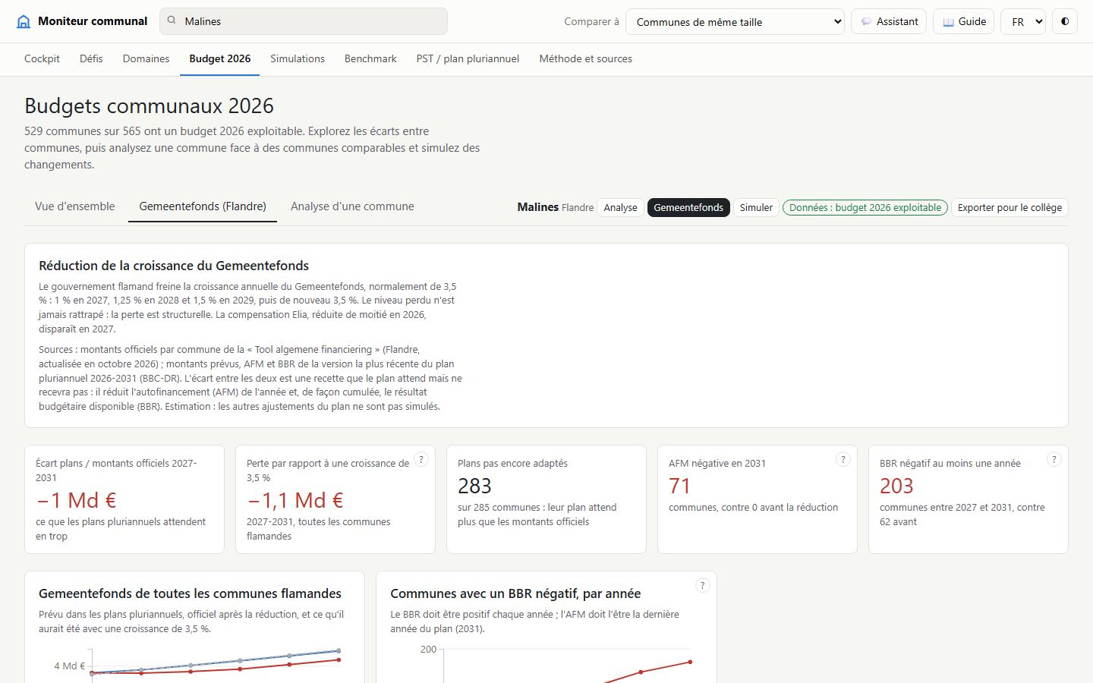The image size is (1093, 683).
Task: Open the 'Comparer à' dropdown
Action: coord(735,21)
